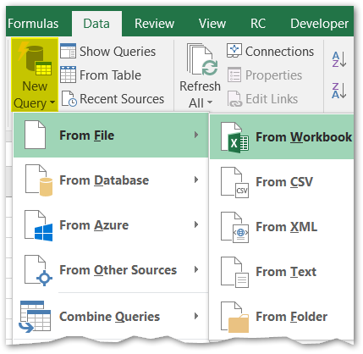Expand the From Database submenu

[x=111, y=180]
